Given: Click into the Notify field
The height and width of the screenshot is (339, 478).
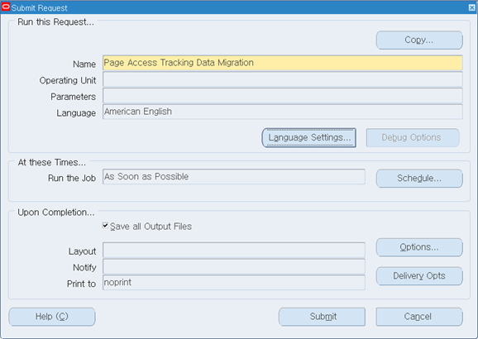Looking at the screenshot, I should coord(234,266).
